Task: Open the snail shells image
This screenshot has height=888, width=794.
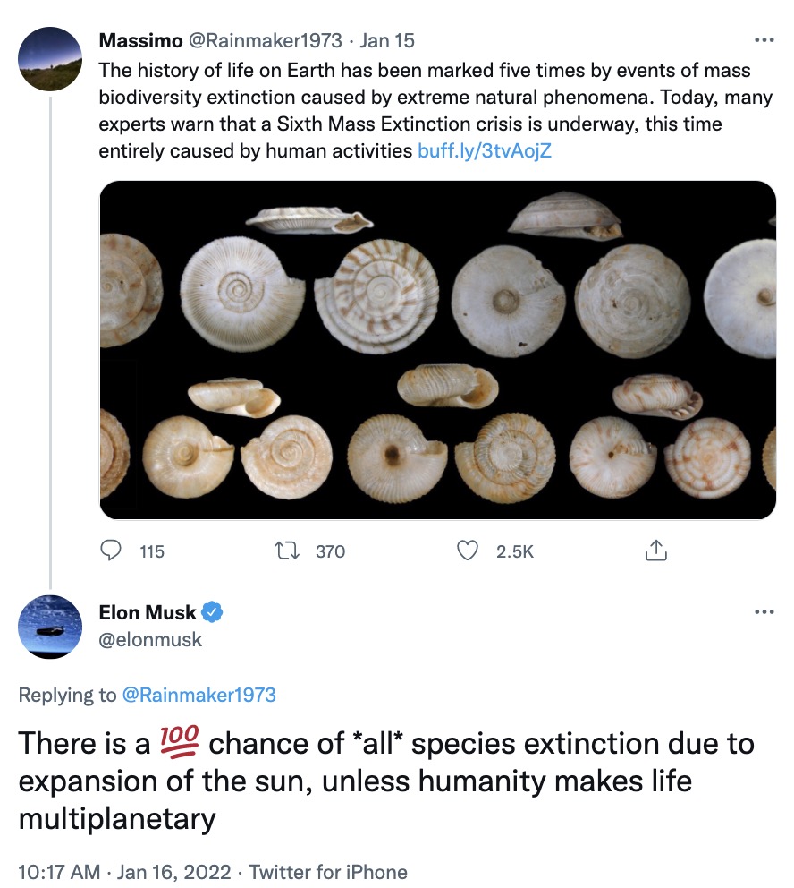Action: 437,350
